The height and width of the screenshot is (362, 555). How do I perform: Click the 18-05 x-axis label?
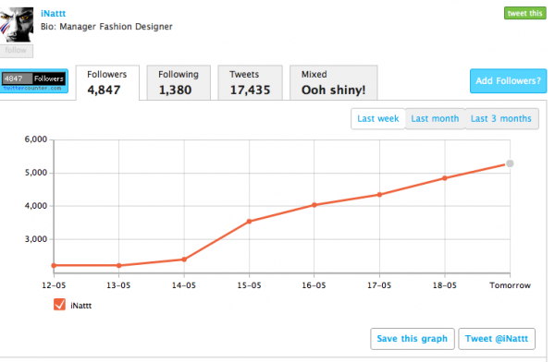point(445,285)
